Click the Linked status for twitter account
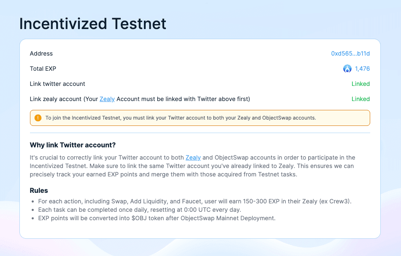 [x=360, y=84]
